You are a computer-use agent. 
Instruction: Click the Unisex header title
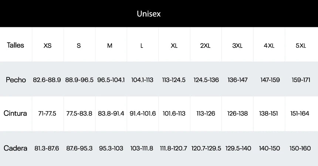point(149,14)
